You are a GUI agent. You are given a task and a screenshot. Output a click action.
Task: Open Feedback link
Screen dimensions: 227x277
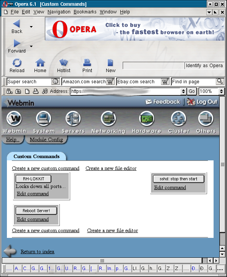click(x=163, y=102)
